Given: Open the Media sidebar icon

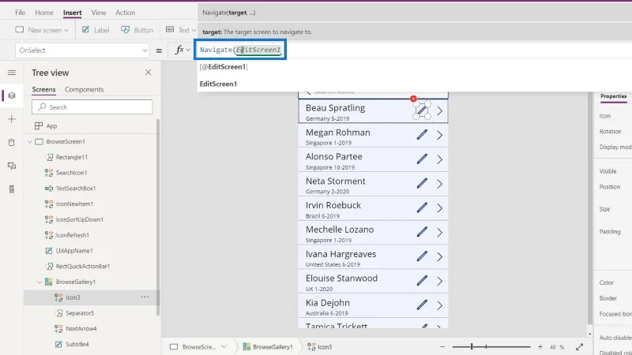Looking at the screenshot, I should [12, 166].
